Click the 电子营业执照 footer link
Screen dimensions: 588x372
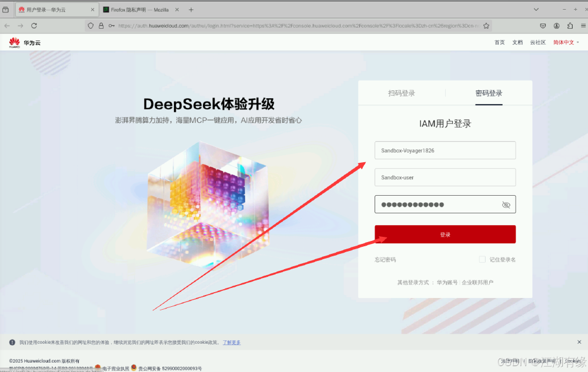(115, 368)
